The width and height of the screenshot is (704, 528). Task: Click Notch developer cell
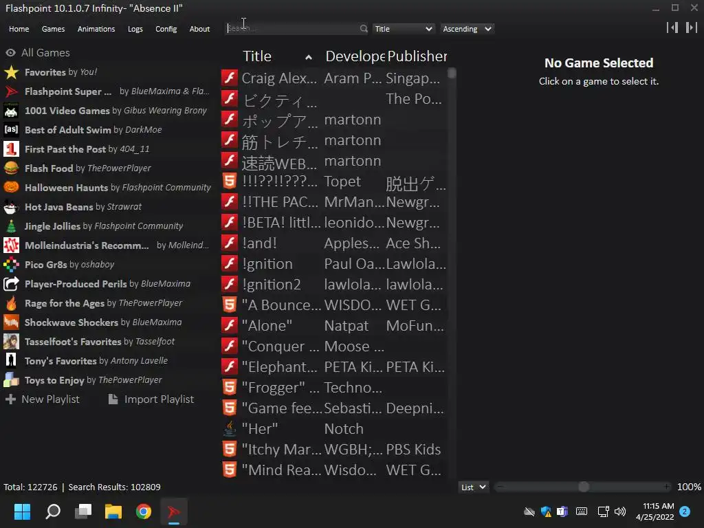point(344,429)
